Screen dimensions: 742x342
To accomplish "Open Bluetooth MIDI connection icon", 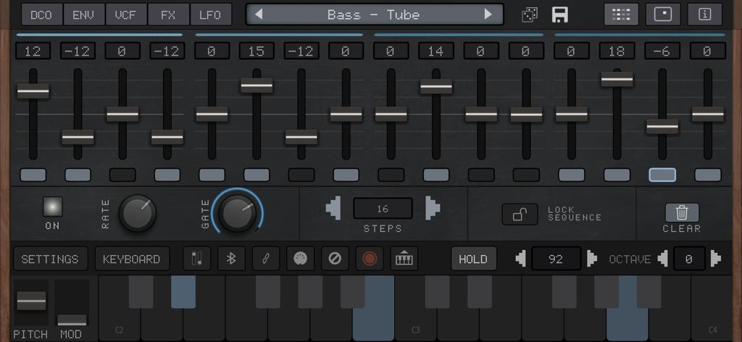I will pos(231,259).
